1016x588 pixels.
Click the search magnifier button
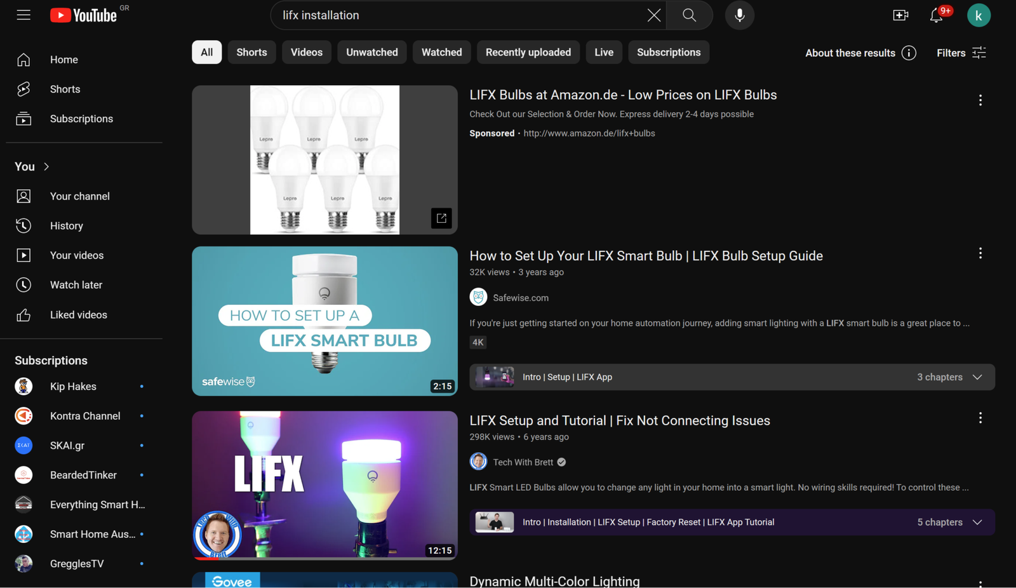pos(689,15)
